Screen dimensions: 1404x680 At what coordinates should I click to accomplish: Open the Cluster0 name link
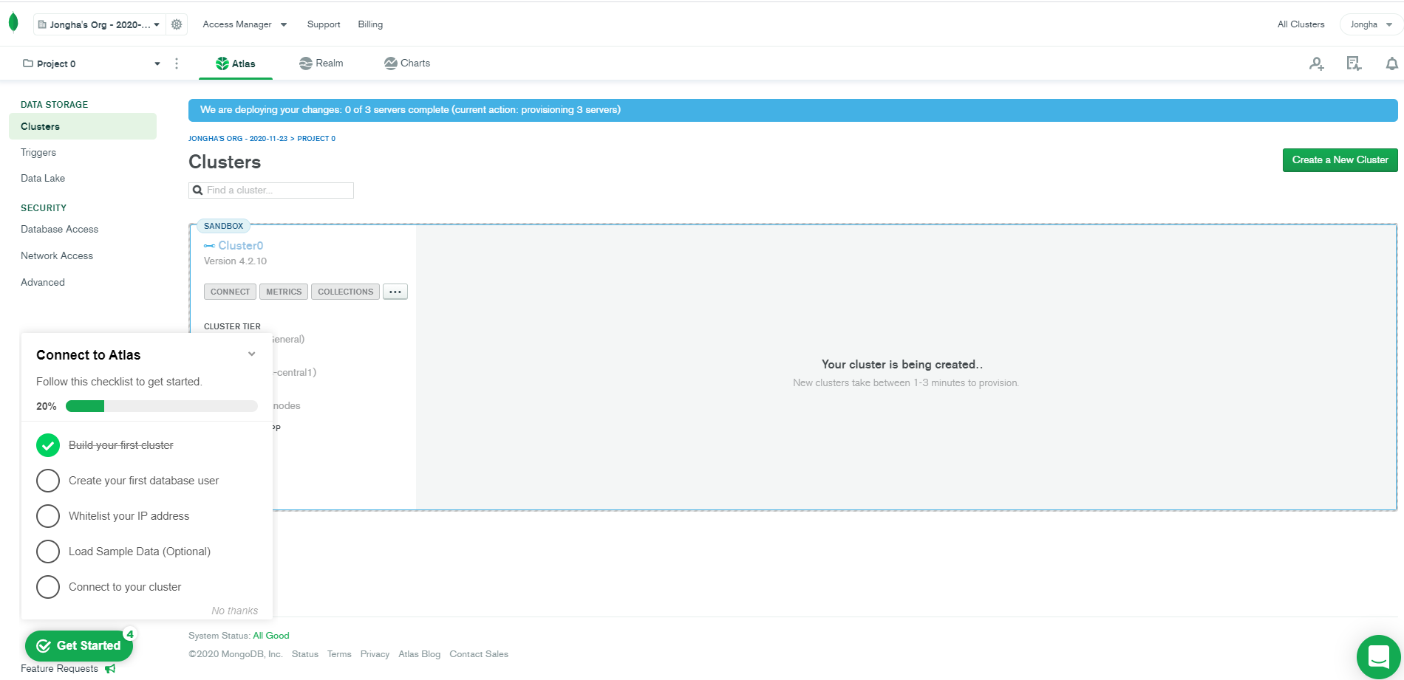point(241,246)
